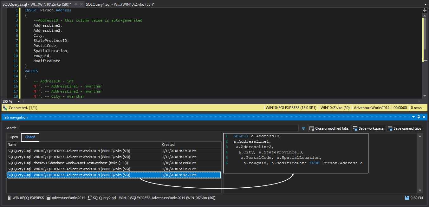This screenshot has width=429, height=207.
Task: Click the Save workspace button
Action: coord(368,128)
